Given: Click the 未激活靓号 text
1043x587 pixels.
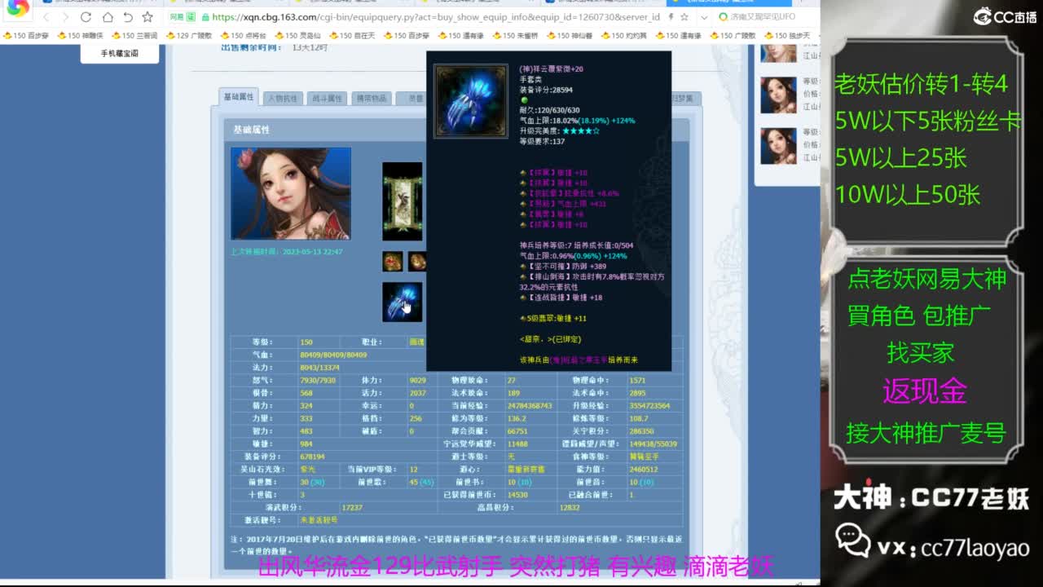Looking at the screenshot, I should coord(319,520).
